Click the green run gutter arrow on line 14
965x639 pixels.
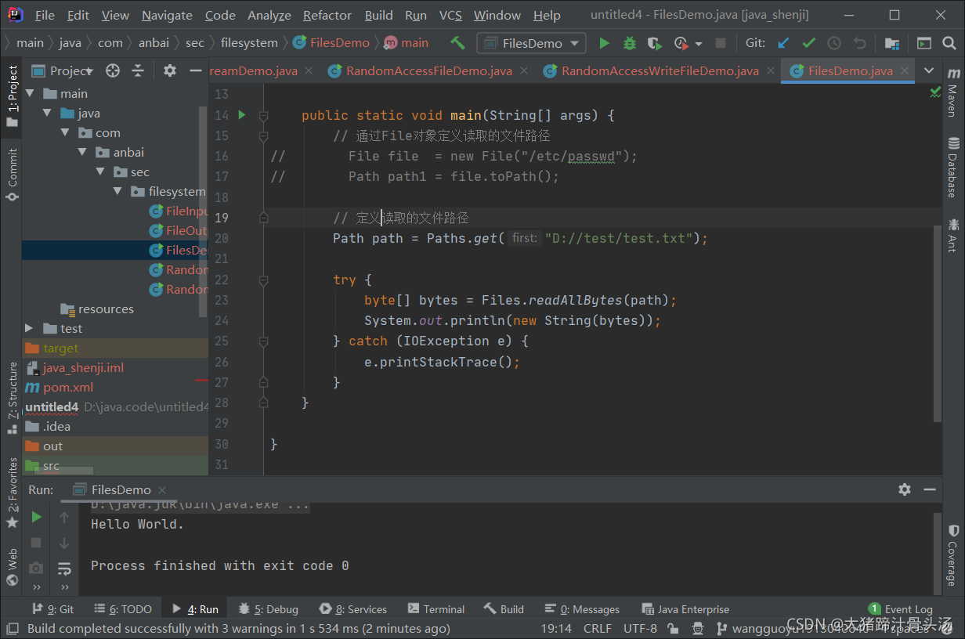click(x=242, y=115)
